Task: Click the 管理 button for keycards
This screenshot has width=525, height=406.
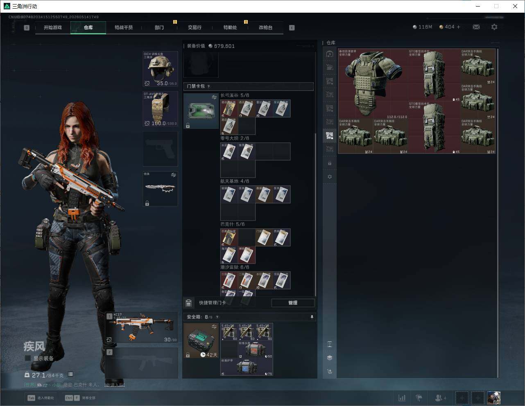Action: [x=293, y=303]
